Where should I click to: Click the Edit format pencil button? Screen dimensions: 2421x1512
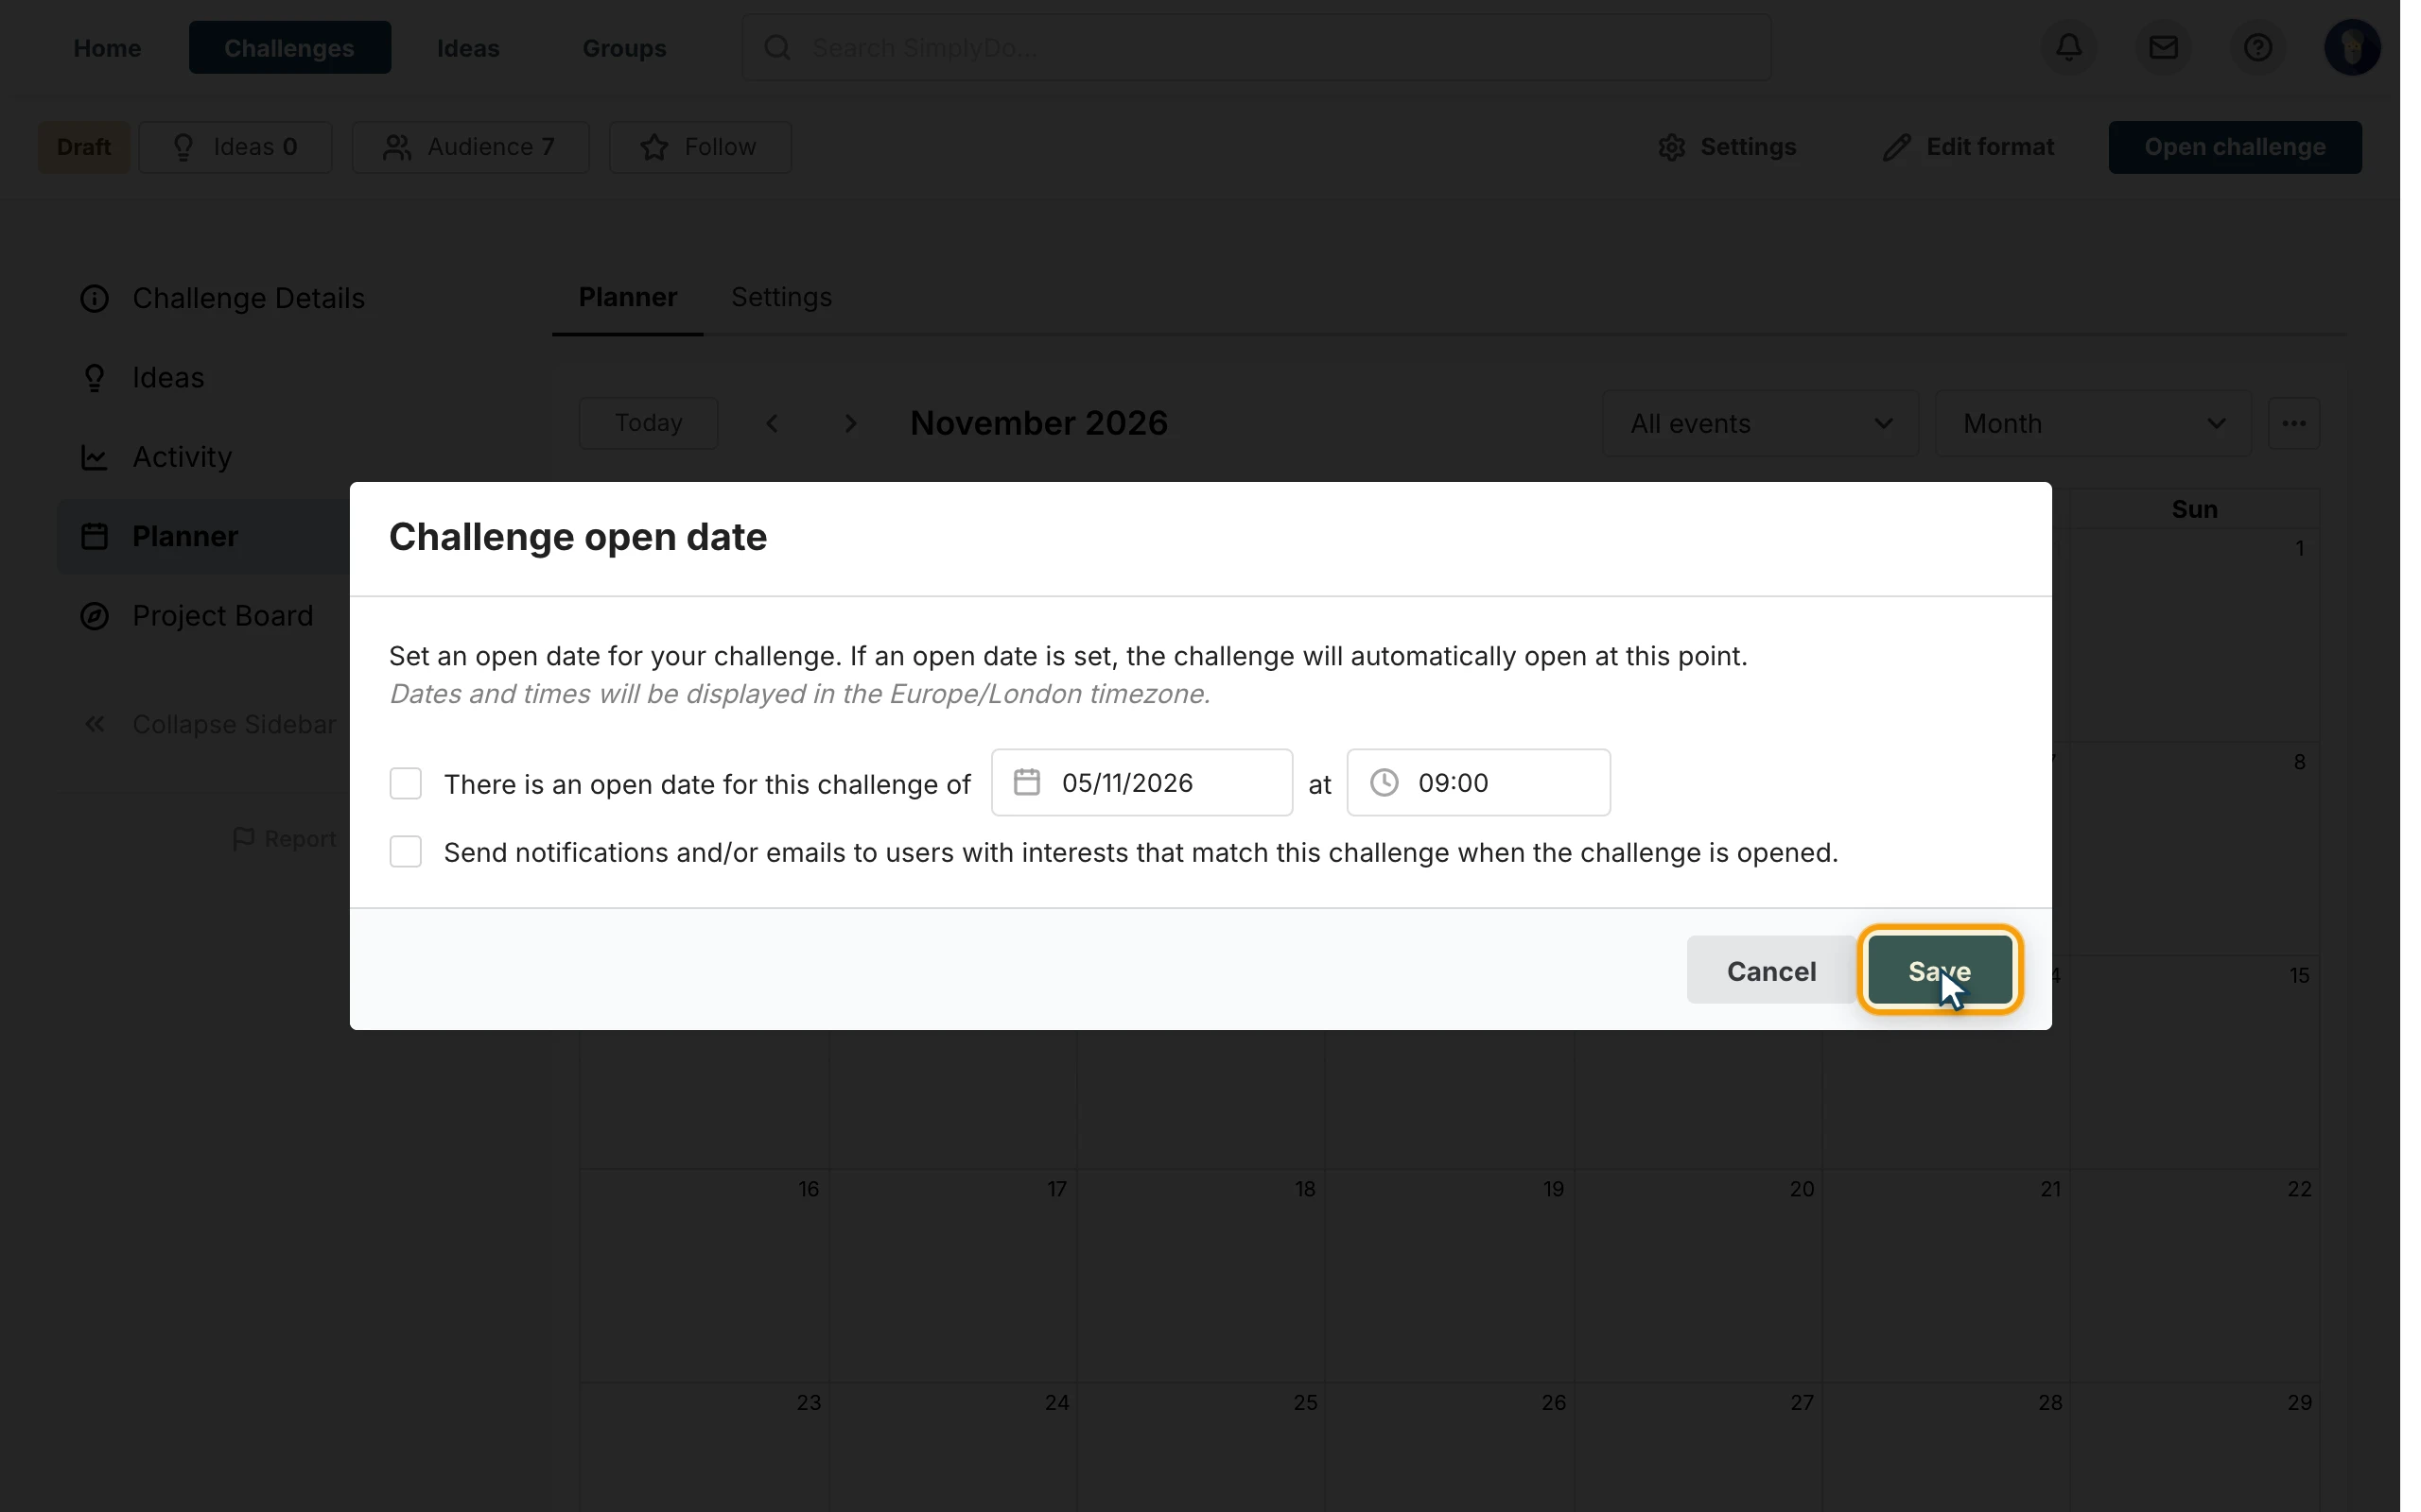pos(1968,147)
